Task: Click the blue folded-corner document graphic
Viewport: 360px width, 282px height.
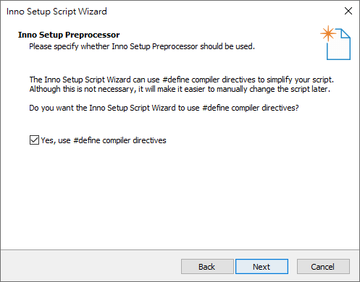Action: [x=339, y=45]
